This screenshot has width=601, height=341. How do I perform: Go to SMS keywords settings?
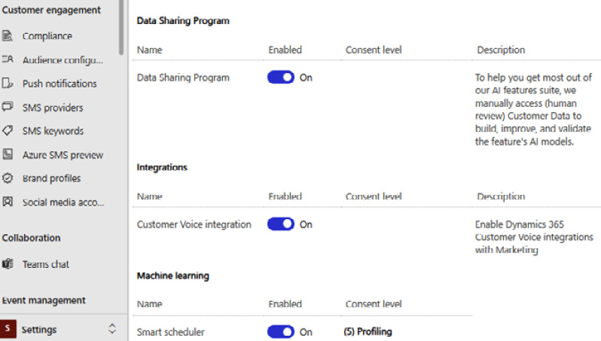click(53, 131)
